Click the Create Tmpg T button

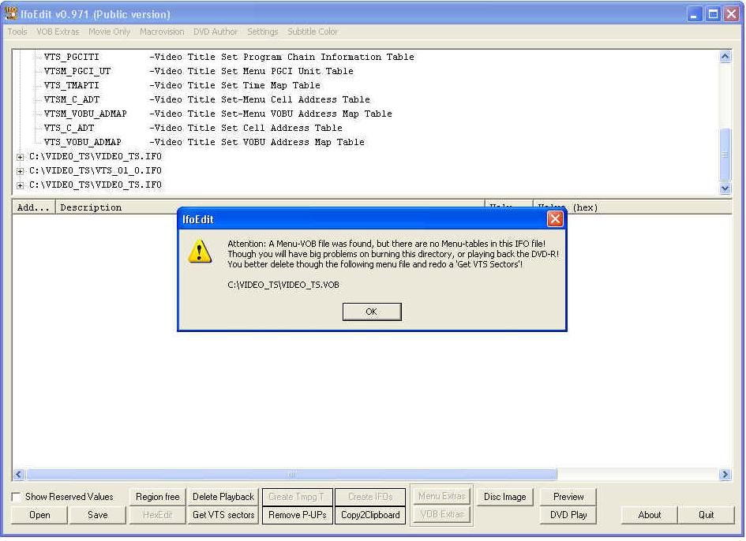coord(298,497)
